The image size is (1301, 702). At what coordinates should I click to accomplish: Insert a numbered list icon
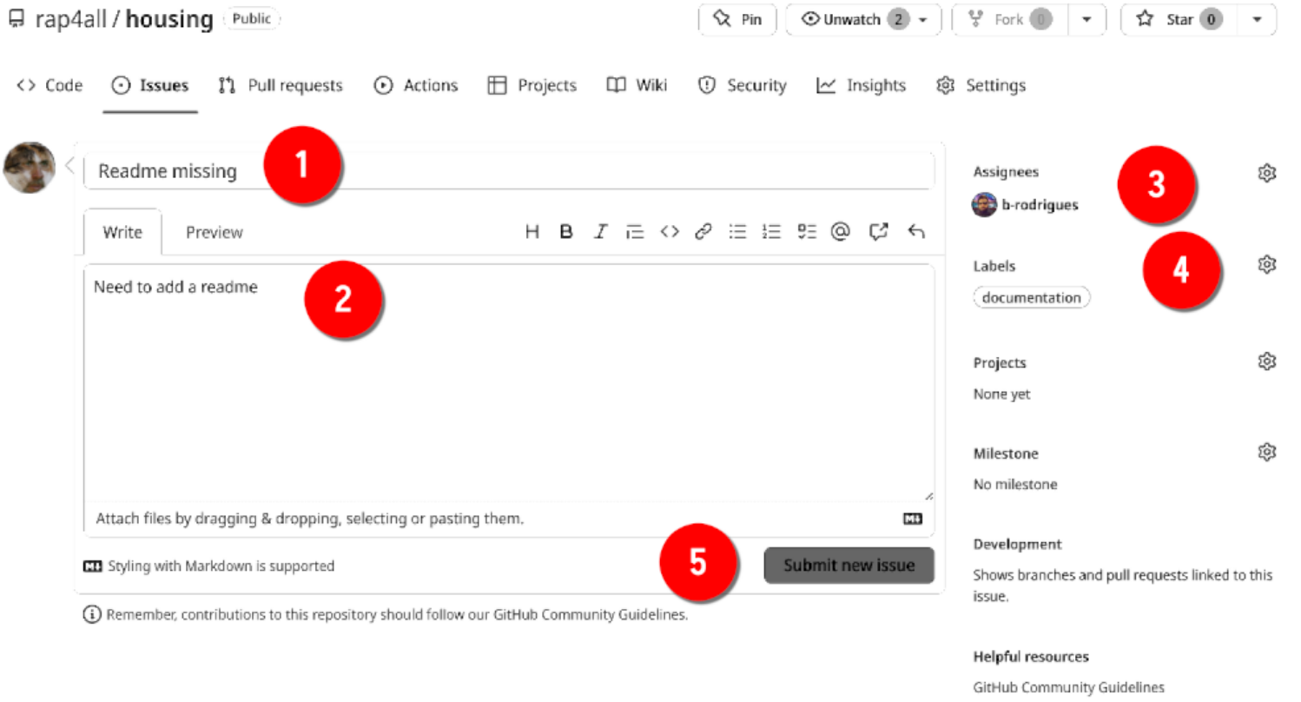click(771, 232)
